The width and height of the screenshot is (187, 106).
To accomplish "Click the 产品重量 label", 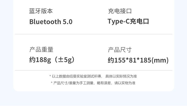I will 41,49.
